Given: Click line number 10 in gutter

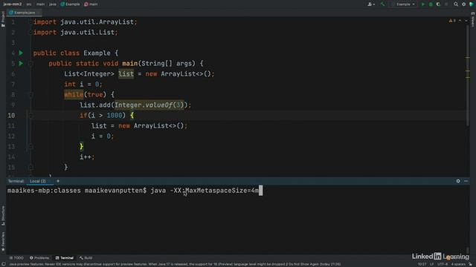Looking at the screenshot, I should tap(11, 116).
